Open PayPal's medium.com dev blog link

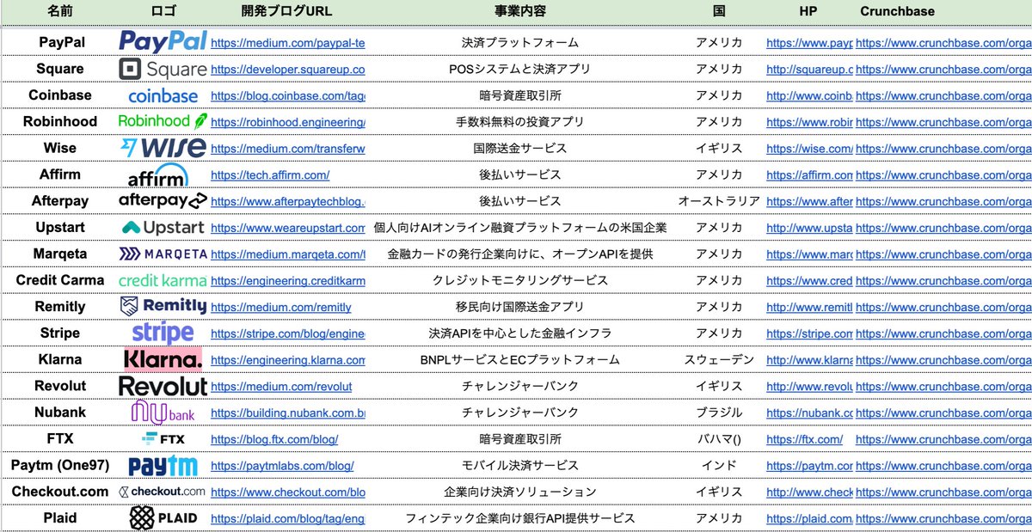pyautogui.click(x=287, y=42)
